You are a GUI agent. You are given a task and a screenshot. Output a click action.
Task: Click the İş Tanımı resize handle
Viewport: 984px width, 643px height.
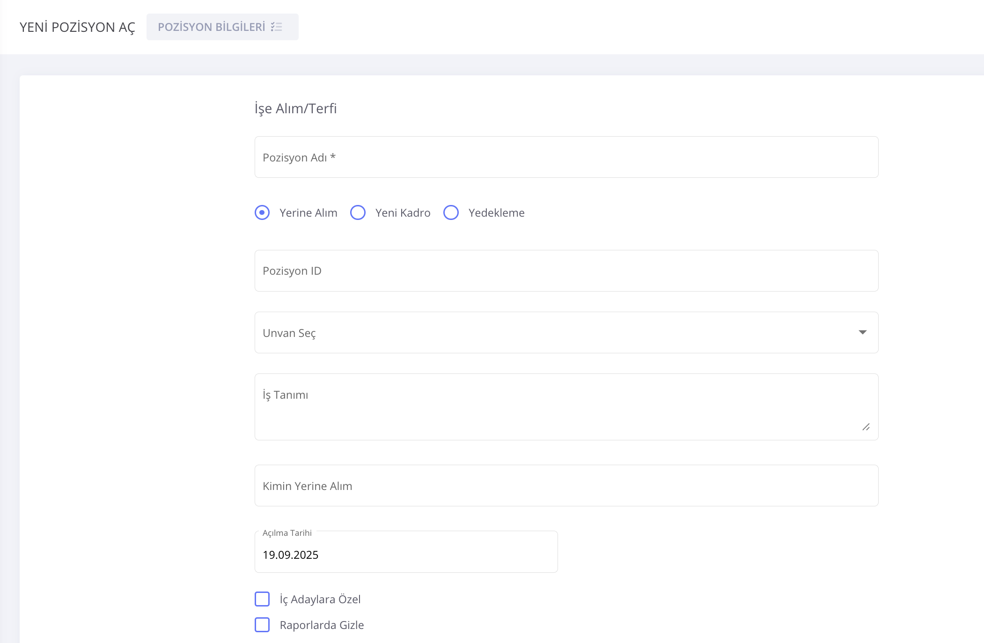pos(866,427)
